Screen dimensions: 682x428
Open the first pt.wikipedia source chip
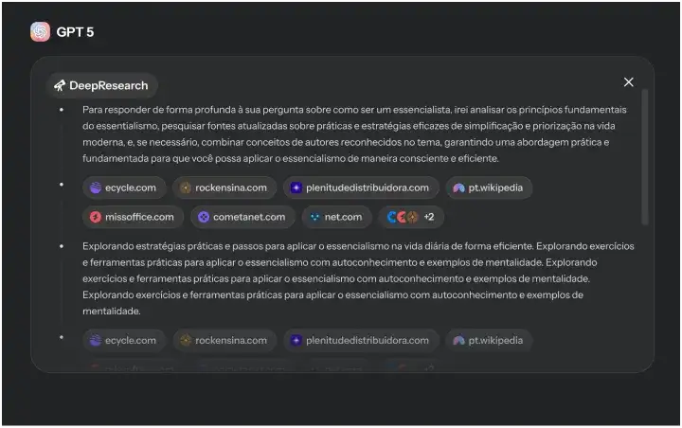(489, 187)
